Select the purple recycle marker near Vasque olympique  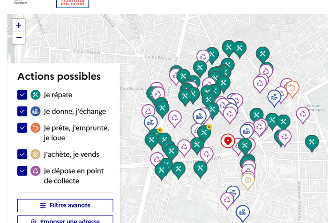pos(303,115)
